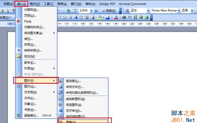This screenshot has height=123, width=197.
Task: Open the 120% zoom dropdown arrow
Action: point(91,11)
